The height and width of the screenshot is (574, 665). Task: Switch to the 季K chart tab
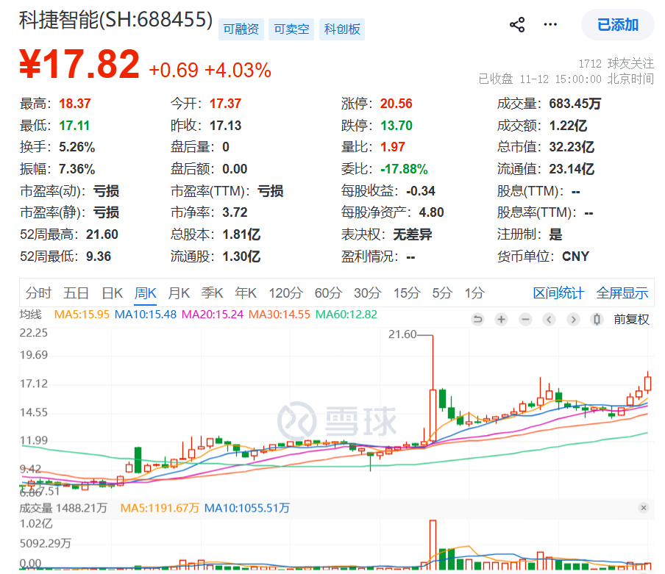(x=212, y=293)
